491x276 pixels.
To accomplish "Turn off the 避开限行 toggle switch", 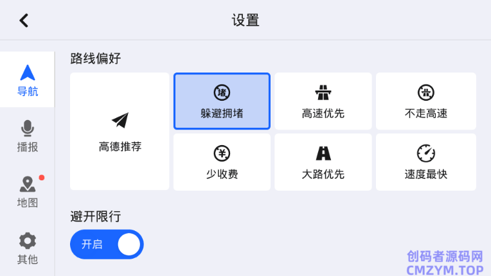I will click(107, 245).
